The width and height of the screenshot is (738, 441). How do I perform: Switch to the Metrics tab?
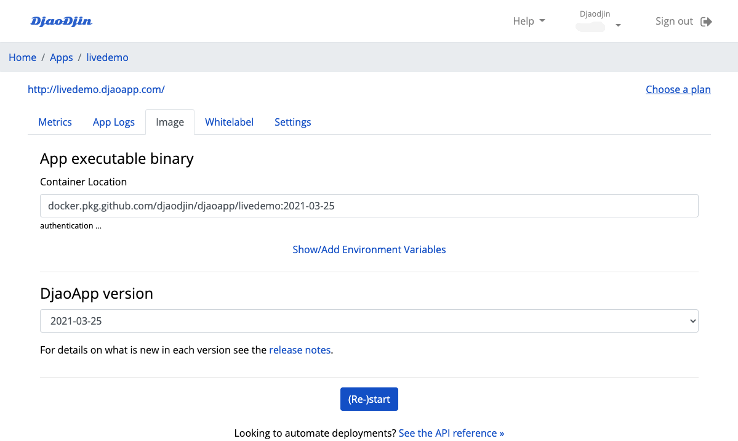coord(55,122)
